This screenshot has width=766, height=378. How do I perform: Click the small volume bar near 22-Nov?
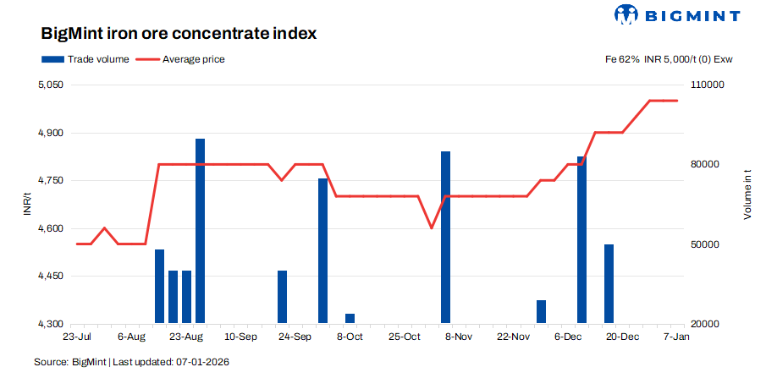pyautogui.click(x=541, y=312)
